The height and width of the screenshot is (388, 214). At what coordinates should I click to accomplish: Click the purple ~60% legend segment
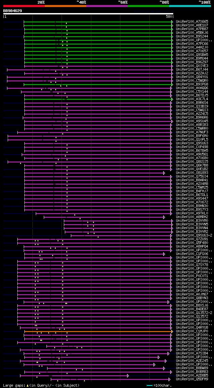point(107,6)
